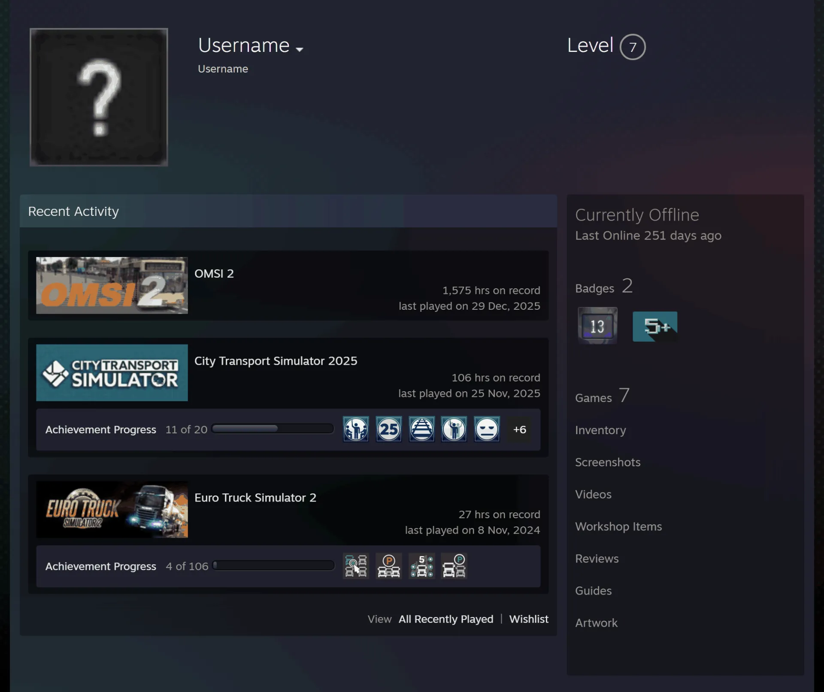Show the +6 more achievements
The height and width of the screenshot is (692, 824).
pyautogui.click(x=520, y=429)
